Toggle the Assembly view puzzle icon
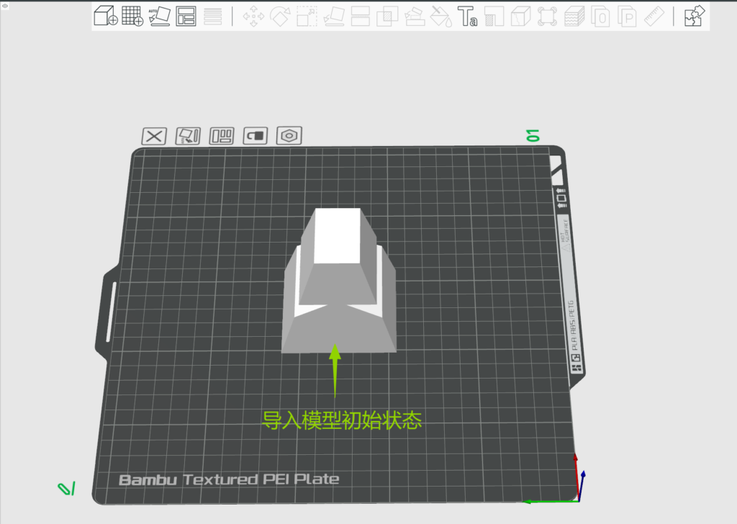The height and width of the screenshot is (524, 737). (x=695, y=16)
